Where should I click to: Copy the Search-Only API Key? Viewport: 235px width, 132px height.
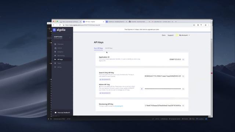coord(183,76)
